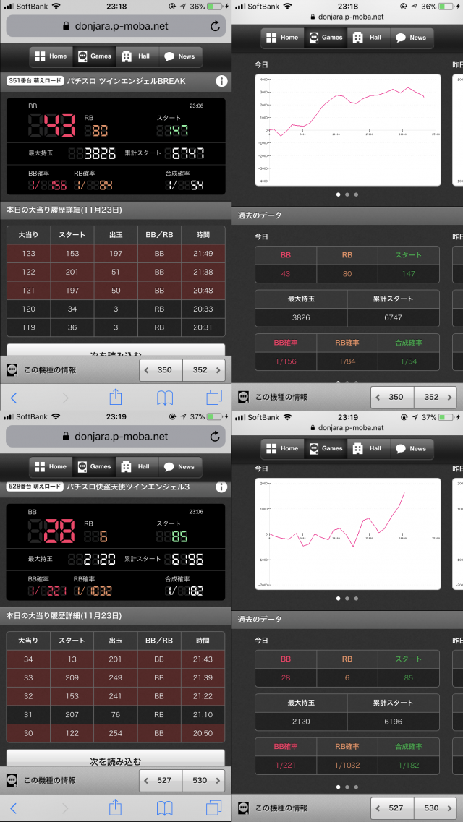Tap Safari back arrow under the 528番台 history table
This screenshot has width=463, height=822.
coord(13,808)
